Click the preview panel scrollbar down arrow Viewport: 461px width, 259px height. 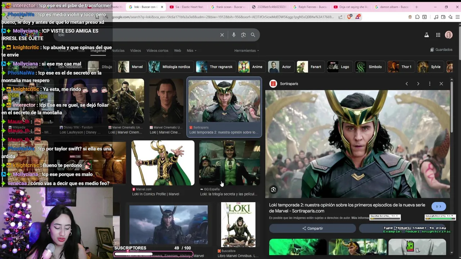tap(452, 253)
